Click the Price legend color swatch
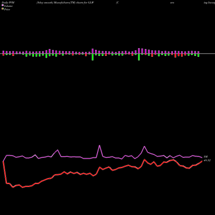215x215 pixels. click(3, 9)
